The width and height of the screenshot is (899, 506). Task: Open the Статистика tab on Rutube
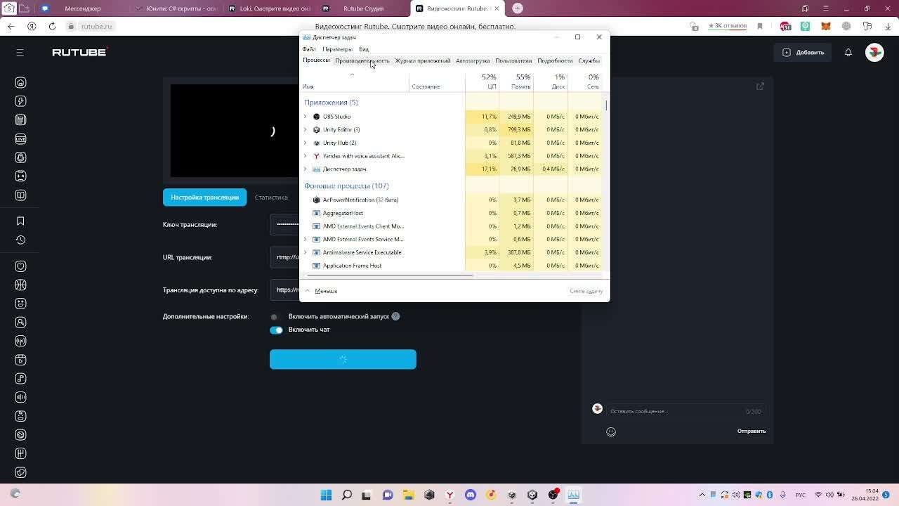[271, 197]
